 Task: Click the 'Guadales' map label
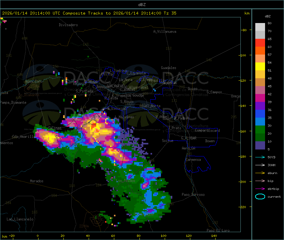(x=169, y=68)
